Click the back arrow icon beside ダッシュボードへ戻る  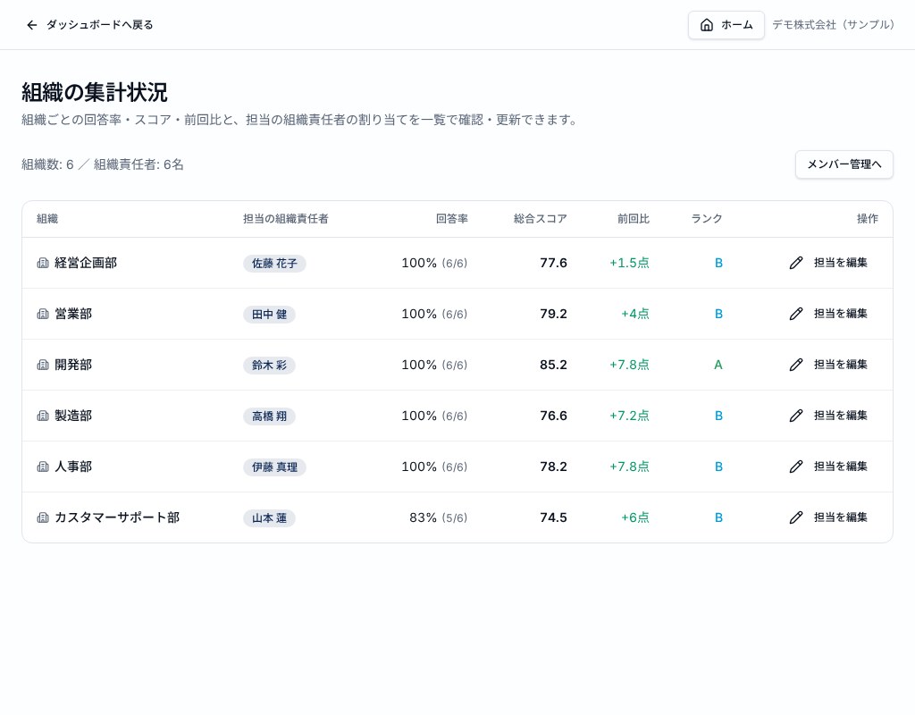[32, 25]
